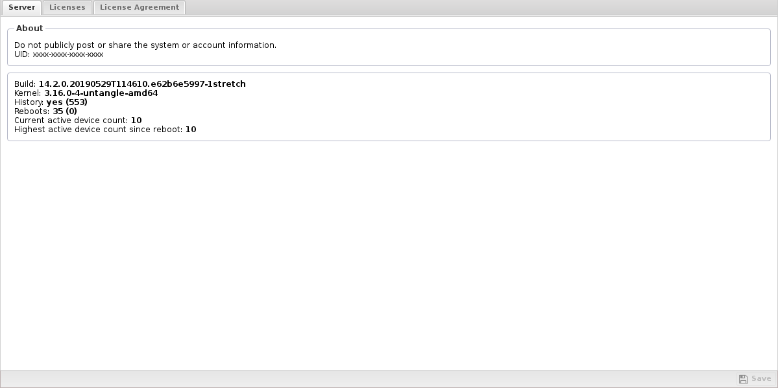The height and width of the screenshot is (388, 778).
Task: Select the Server tab
Action: point(21,7)
